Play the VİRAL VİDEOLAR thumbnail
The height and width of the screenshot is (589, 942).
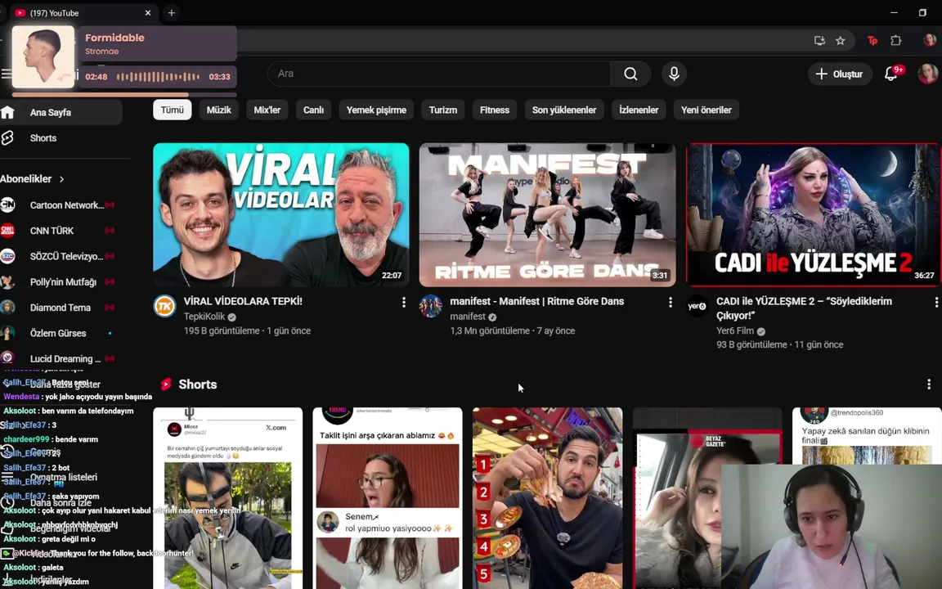coord(281,214)
